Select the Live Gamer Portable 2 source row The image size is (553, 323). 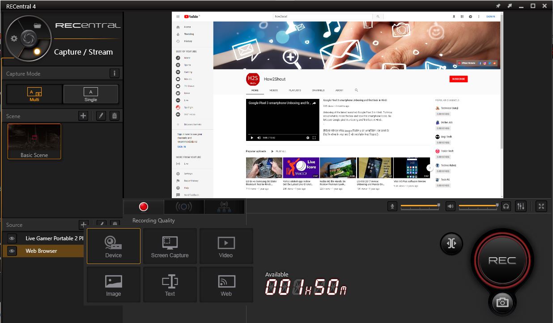coord(43,238)
